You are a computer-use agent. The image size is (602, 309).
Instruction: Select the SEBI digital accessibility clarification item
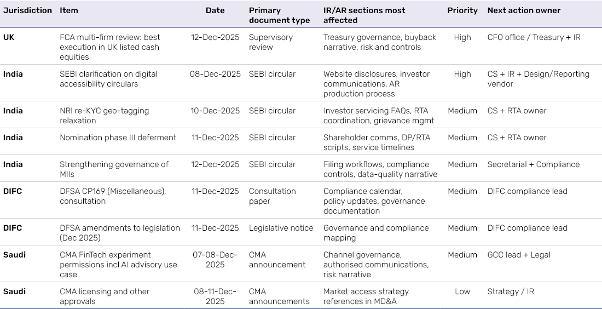tap(108, 79)
